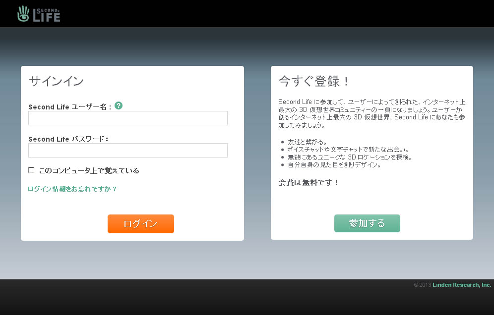Open the Linden Research, Inc. footer link
This screenshot has width=494, height=315.
click(x=462, y=285)
